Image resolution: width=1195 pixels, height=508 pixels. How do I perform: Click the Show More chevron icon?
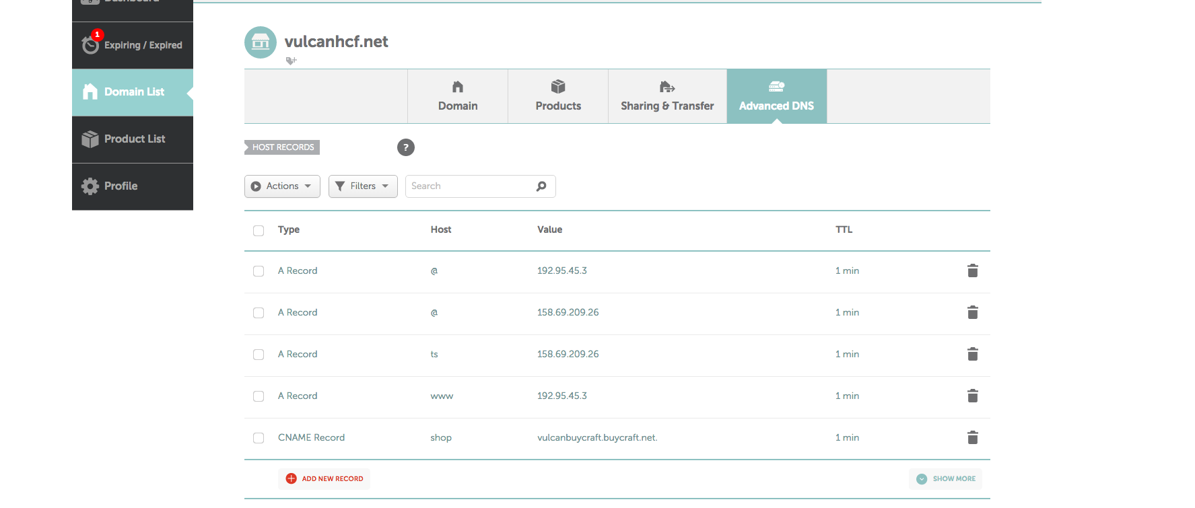pyautogui.click(x=922, y=479)
